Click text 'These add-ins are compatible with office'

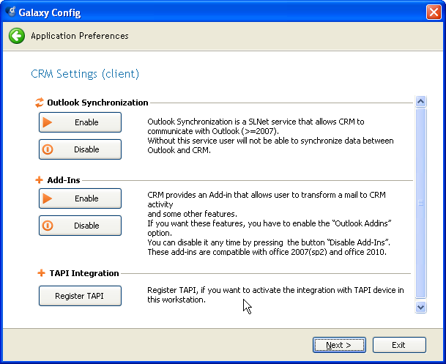(x=218, y=252)
